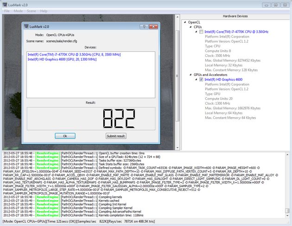Click 'Clock: 3500 MHz' row
This screenshot has height=226, width=292.
click(217, 56)
